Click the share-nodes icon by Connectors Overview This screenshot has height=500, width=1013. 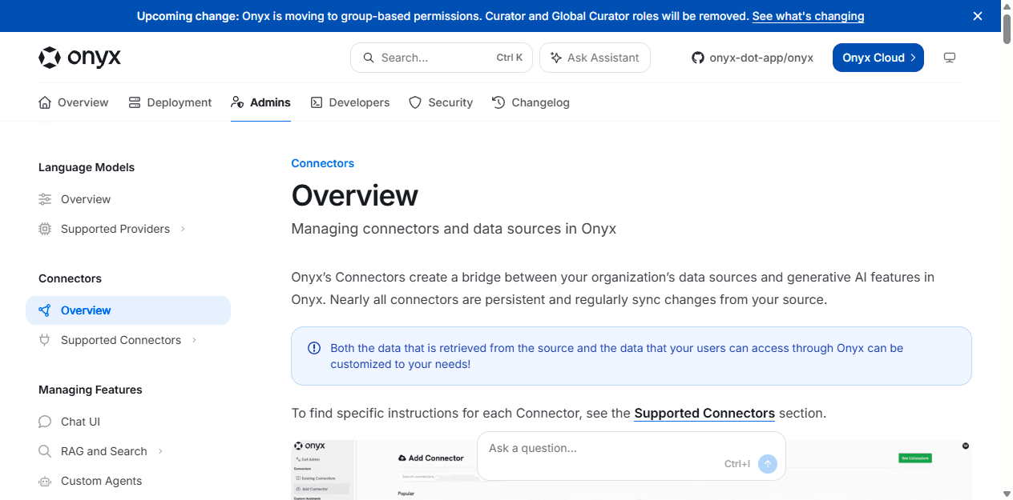point(45,310)
